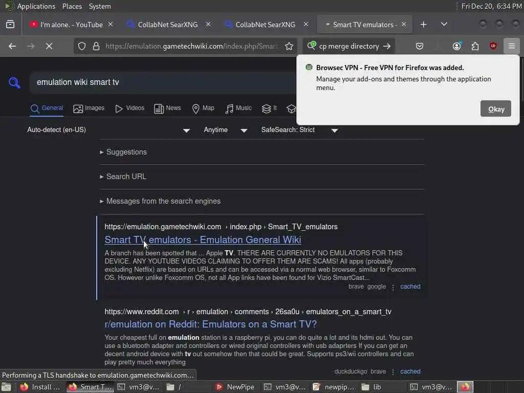
Task: Open the list all tabs chevron
Action: coord(444,25)
